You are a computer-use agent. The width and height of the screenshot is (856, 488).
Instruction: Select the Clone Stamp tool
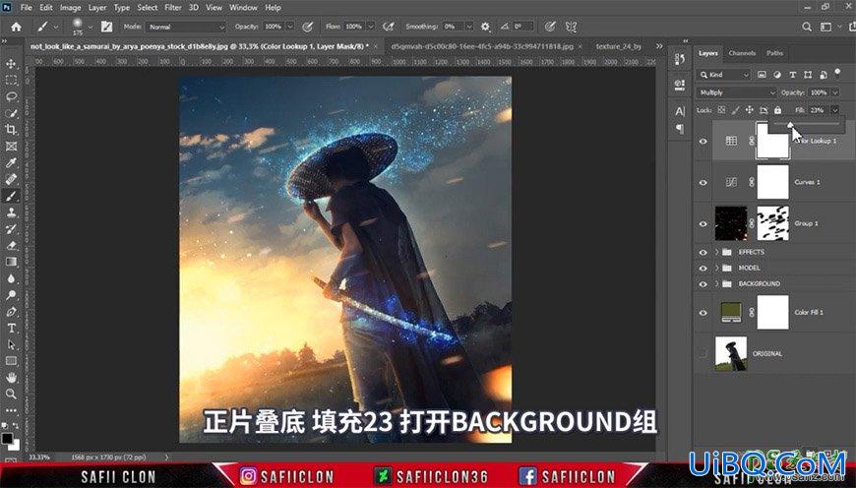(x=11, y=213)
